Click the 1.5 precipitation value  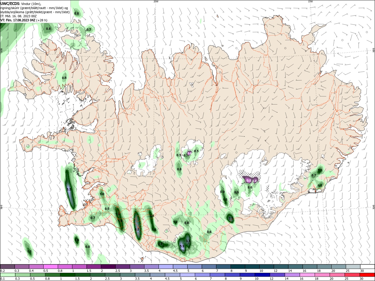click(x=225, y=200)
